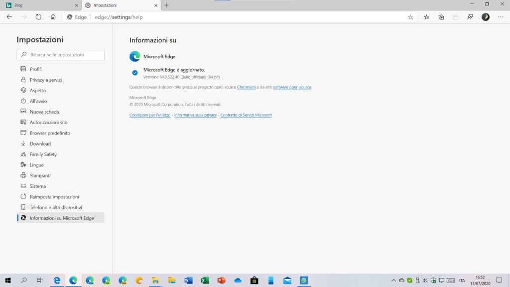Expand hidden system tray icons chevron
Image resolution: width=510 pixels, height=287 pixels.
pos(393,281)
